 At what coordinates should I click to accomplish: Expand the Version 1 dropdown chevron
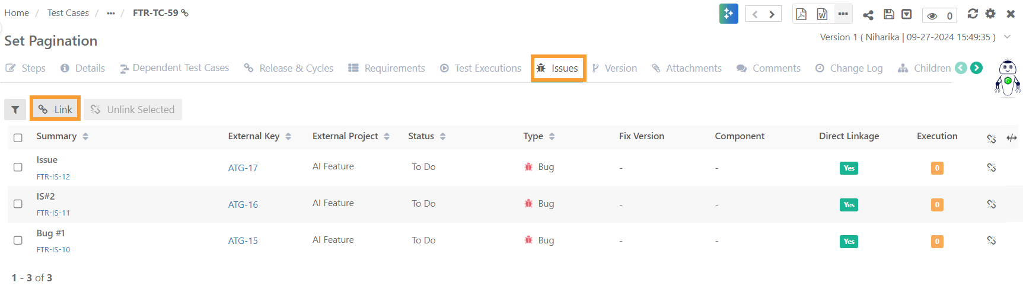[x=1007, y=37]
